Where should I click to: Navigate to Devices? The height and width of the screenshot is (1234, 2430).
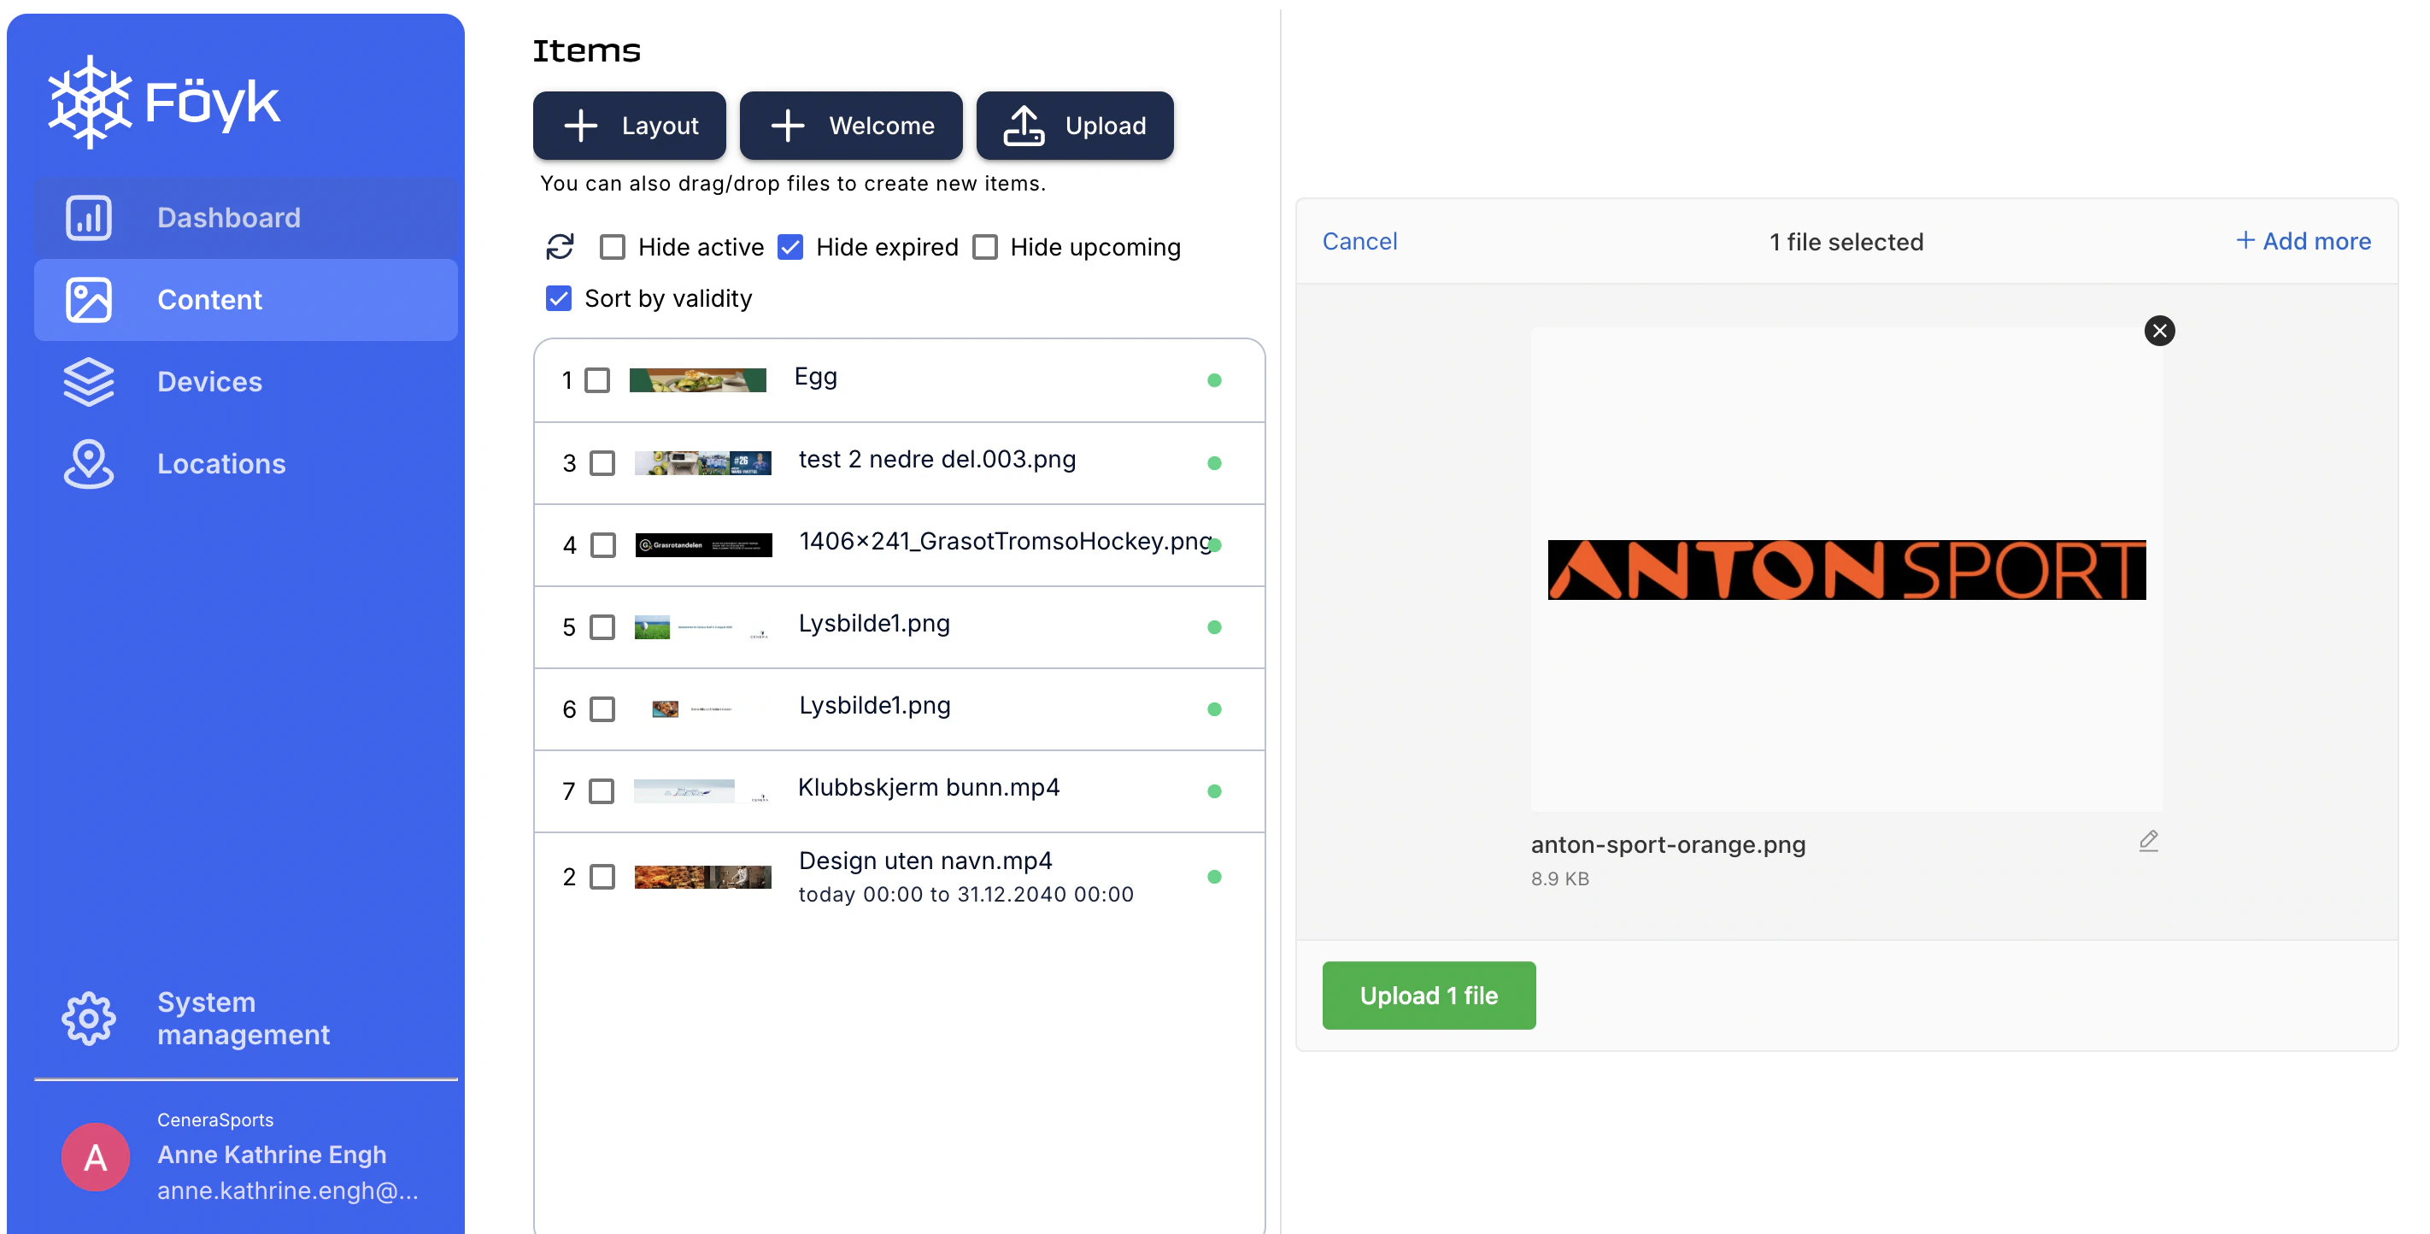[x=245, y=382]
